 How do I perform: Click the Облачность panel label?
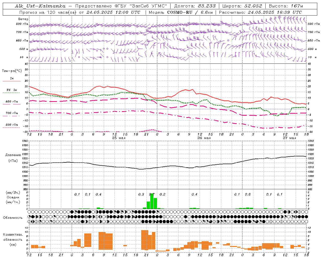tap(13, 218)
